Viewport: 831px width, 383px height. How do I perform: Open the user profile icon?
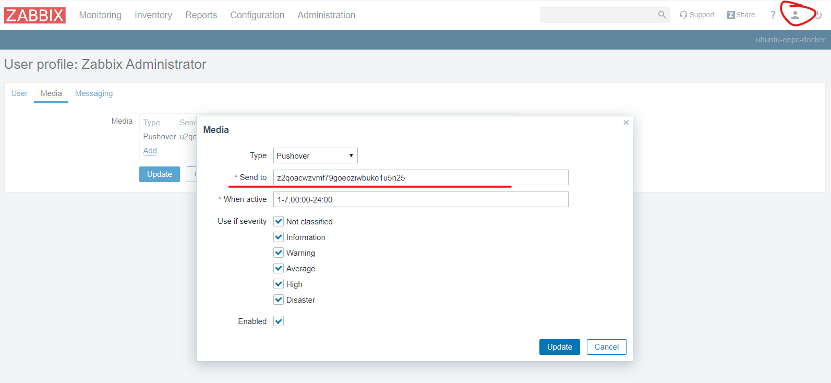(x=795, y=15)
